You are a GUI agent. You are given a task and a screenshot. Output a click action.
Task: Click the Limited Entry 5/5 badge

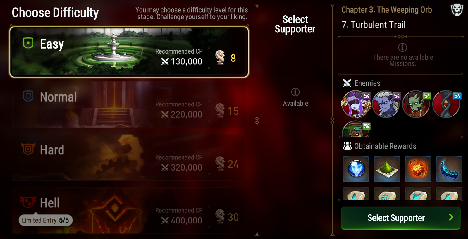(46, 220)
